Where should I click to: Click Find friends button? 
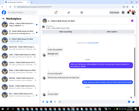(114, 12)
